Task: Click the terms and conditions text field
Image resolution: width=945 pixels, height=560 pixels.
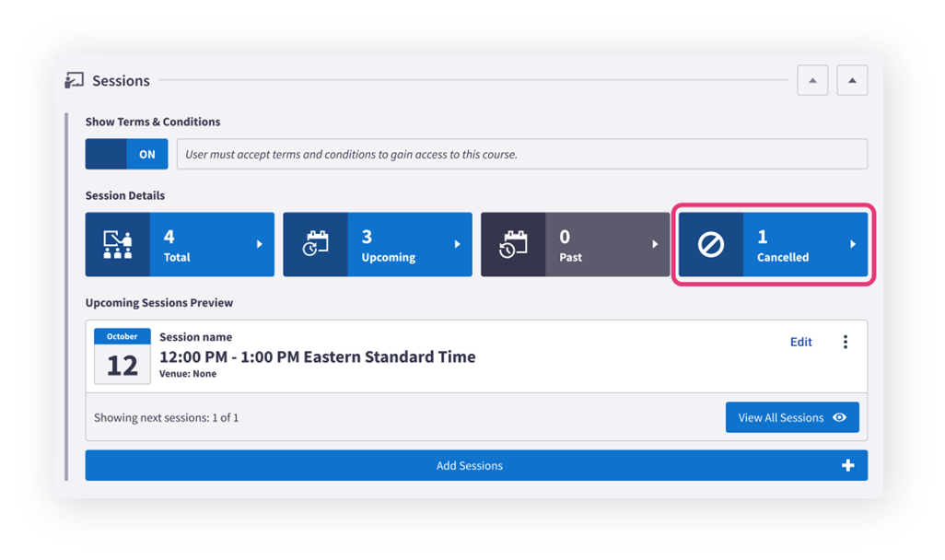Action: pyautogui.click(x=522, y=154)
